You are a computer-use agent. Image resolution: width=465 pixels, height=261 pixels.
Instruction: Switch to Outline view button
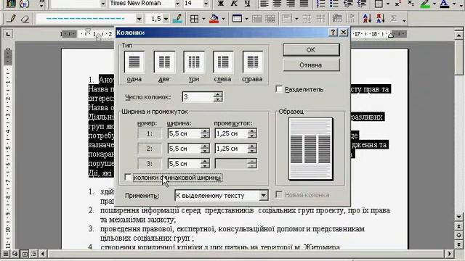34,254
